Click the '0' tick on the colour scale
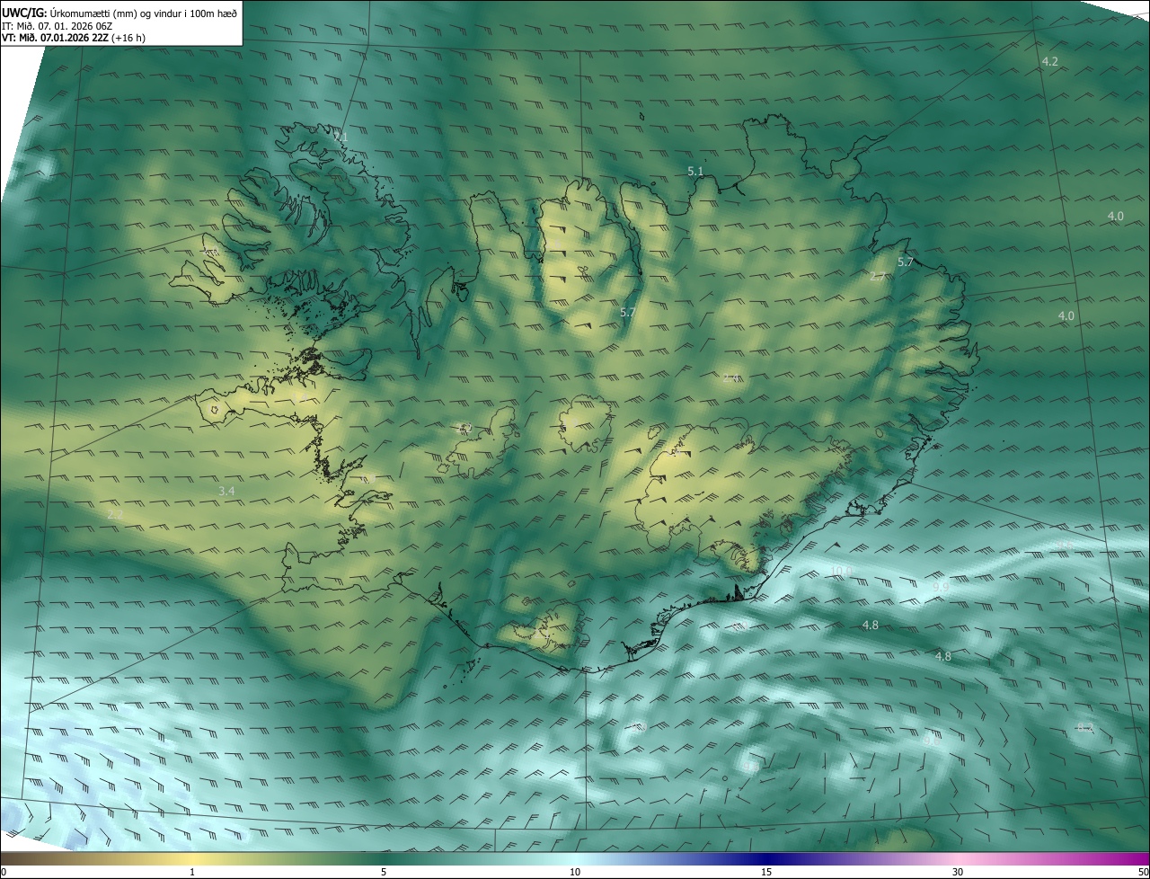 point(4,872)
